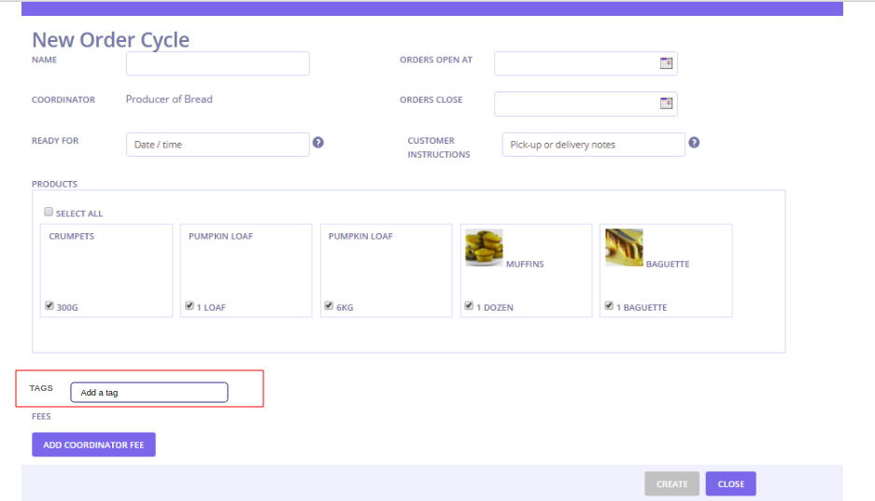
Task: Add a coordinator fee
Action: click(x=93, y=445)
